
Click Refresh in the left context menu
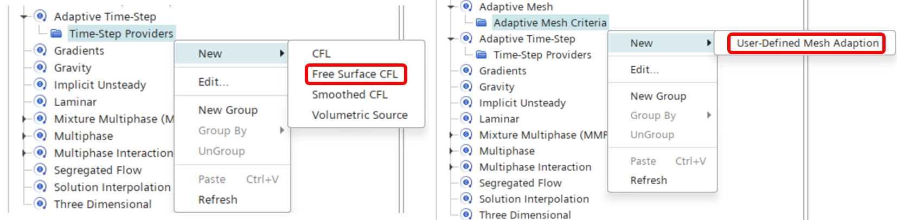pyautogui.click(x=217, y=199)
